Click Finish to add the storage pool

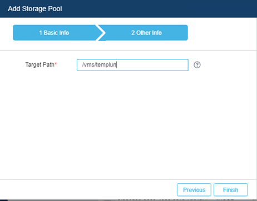(x=230, y=190)
